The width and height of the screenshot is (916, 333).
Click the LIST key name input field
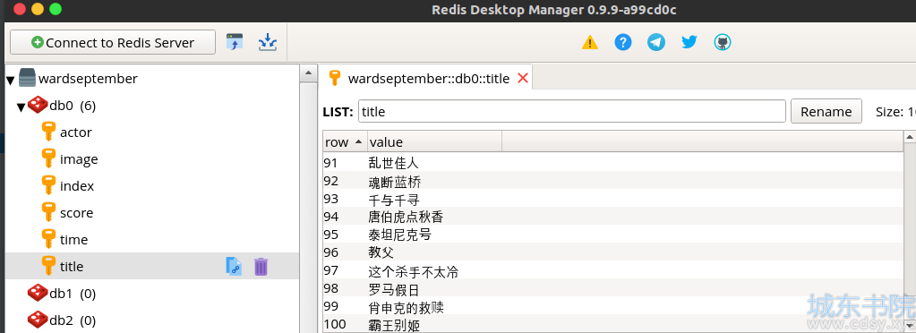(x=572, y=111)
